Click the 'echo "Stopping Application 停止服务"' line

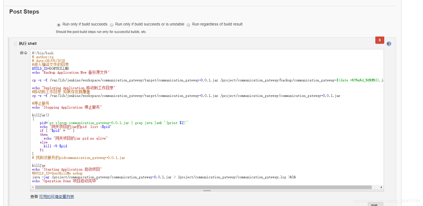click(x=67, y=107)
